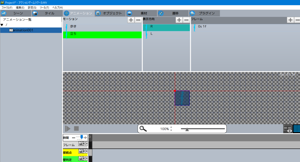The image size is (300, 162).
Task: Open the ファイル(F) menu
Action: (x=7, y=8)
